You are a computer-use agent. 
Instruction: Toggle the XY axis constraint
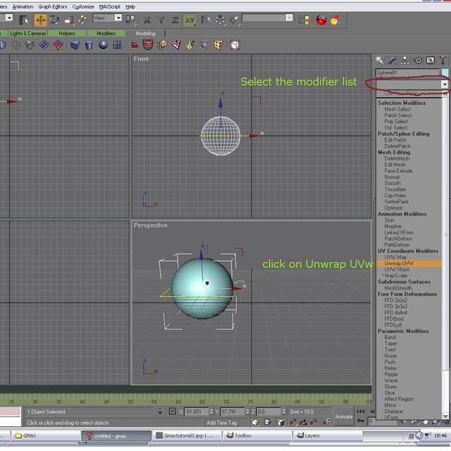pos(189,20)
